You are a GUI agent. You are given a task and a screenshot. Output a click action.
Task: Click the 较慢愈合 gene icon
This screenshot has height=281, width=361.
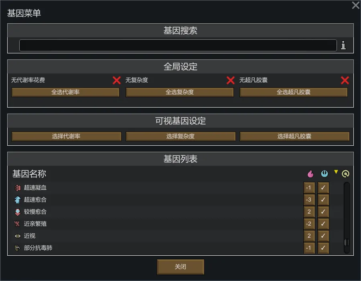(x=17, y=212)
